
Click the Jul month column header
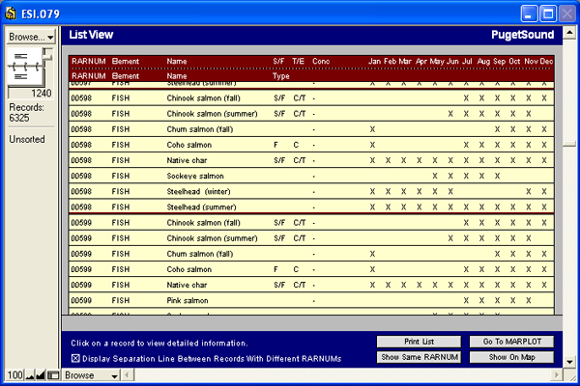(x=467, y=62)
